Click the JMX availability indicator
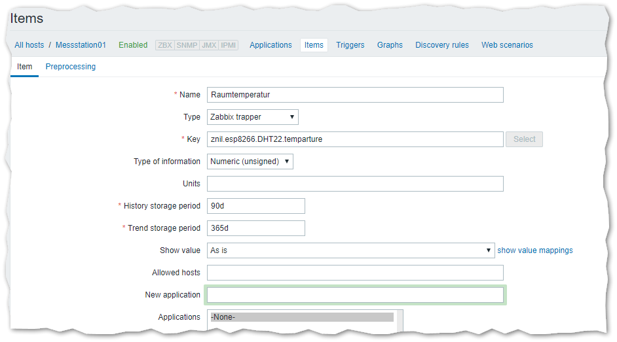This screenshot has width=617, height=342. coord(208,45)
